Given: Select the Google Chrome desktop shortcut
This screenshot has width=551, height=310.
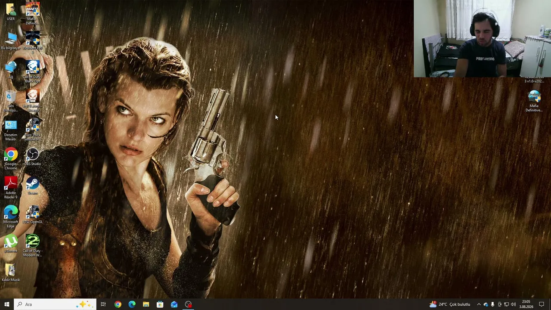Looking at the screenshot, I should (11, 159).
